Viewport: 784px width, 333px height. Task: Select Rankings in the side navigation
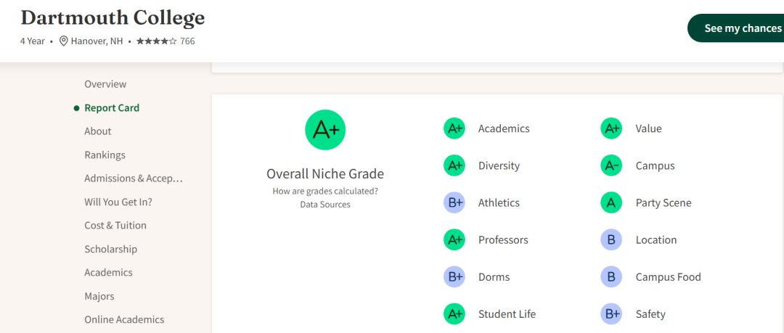(105, 155)
